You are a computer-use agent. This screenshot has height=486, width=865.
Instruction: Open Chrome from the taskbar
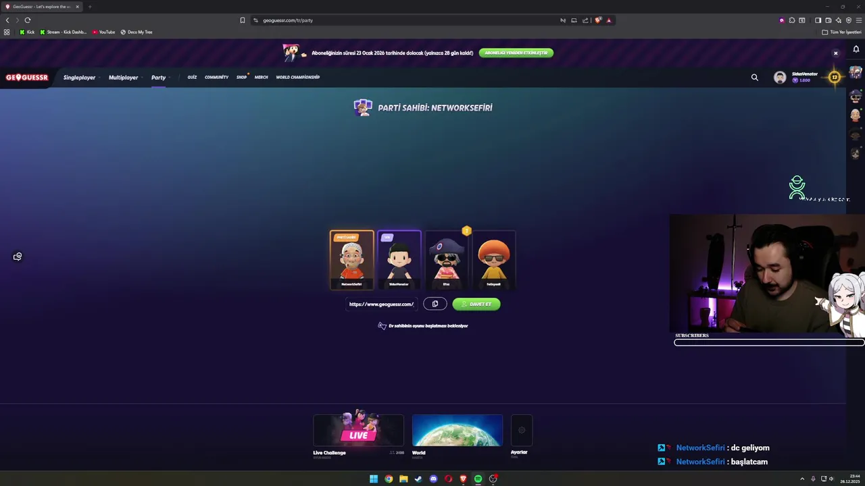pyautogui.click(x=389, y=479)
